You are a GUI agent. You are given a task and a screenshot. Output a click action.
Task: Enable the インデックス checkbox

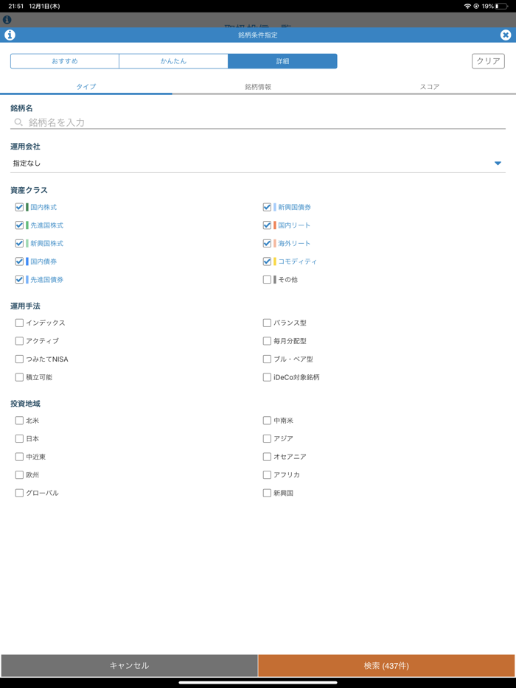pyautogui.click(x=19, y=323)
